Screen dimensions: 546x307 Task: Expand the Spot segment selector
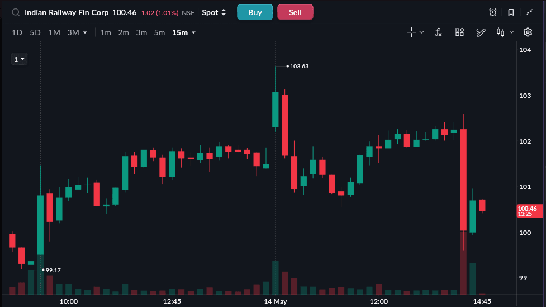(214, 12)
